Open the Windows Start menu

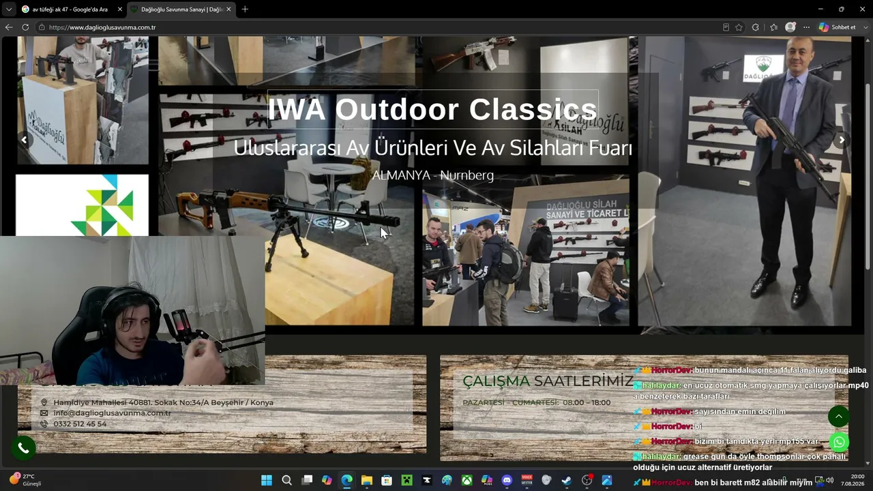[267, 480]
